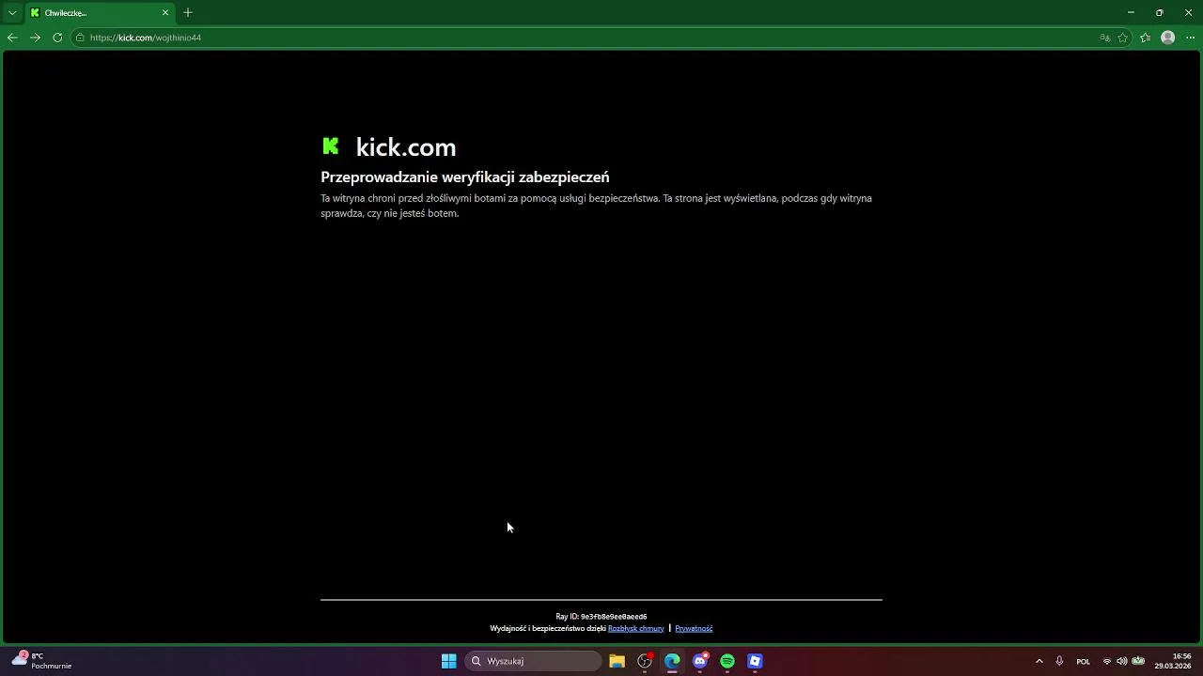Open the Prywatność link
The image size is (1203, 676).
(694, 629)
